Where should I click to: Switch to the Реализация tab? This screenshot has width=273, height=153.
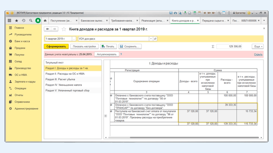152,21
